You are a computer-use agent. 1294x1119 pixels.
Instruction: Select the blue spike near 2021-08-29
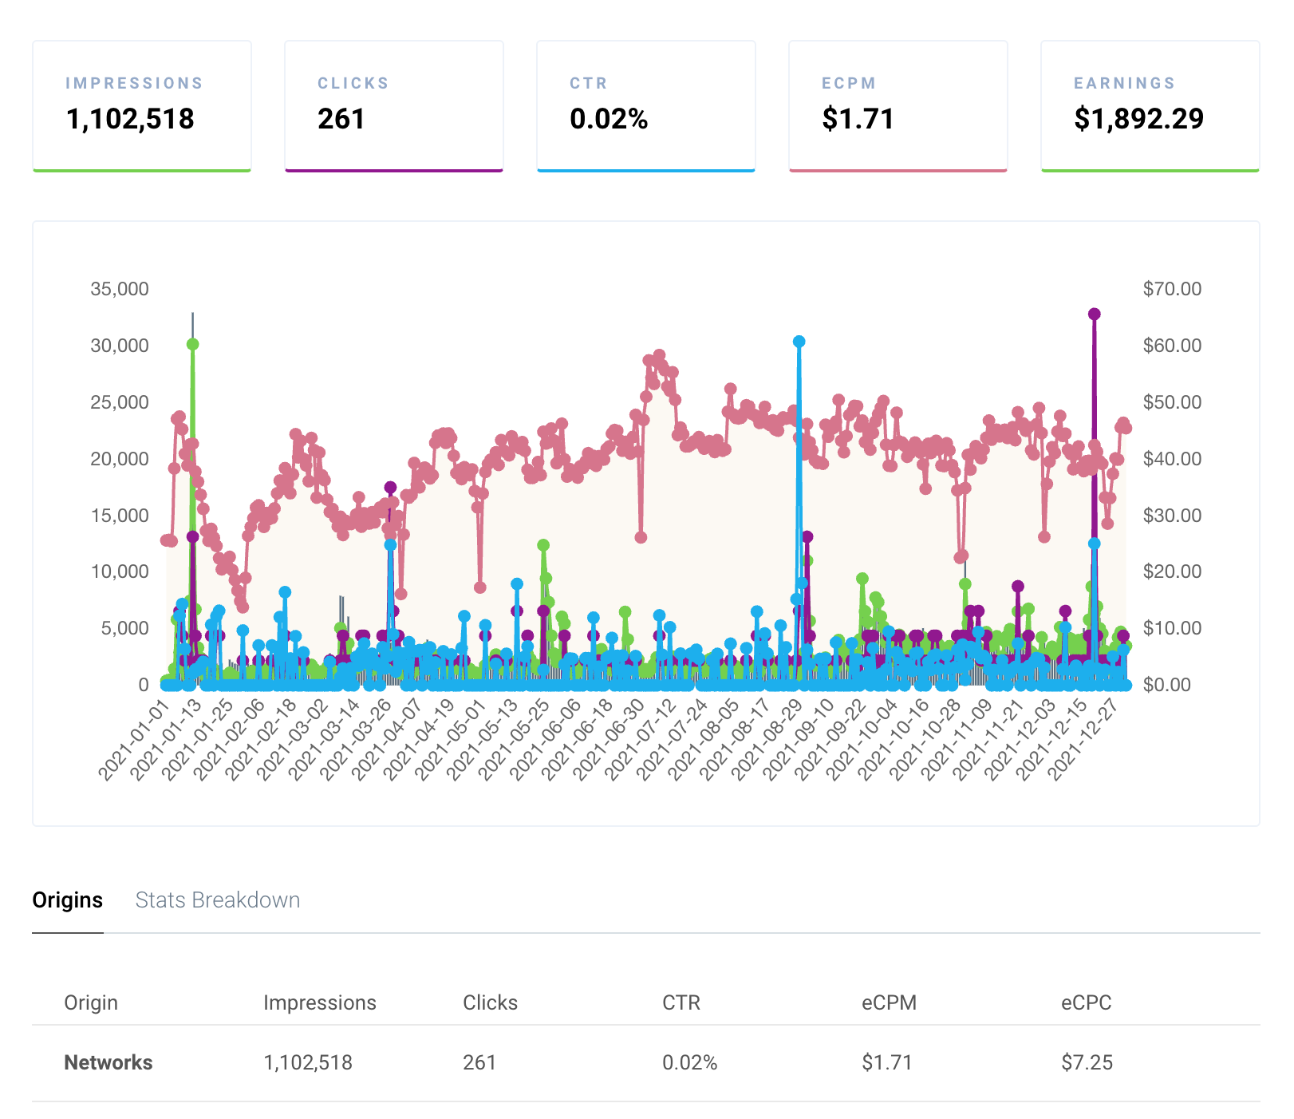(x=799, y=341)
